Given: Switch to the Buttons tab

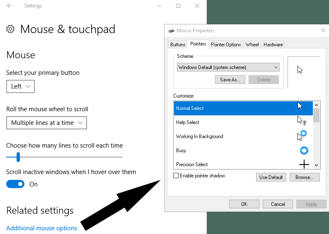Looking at the screenshot, I should pyautogui.click(x=178, y=45).
